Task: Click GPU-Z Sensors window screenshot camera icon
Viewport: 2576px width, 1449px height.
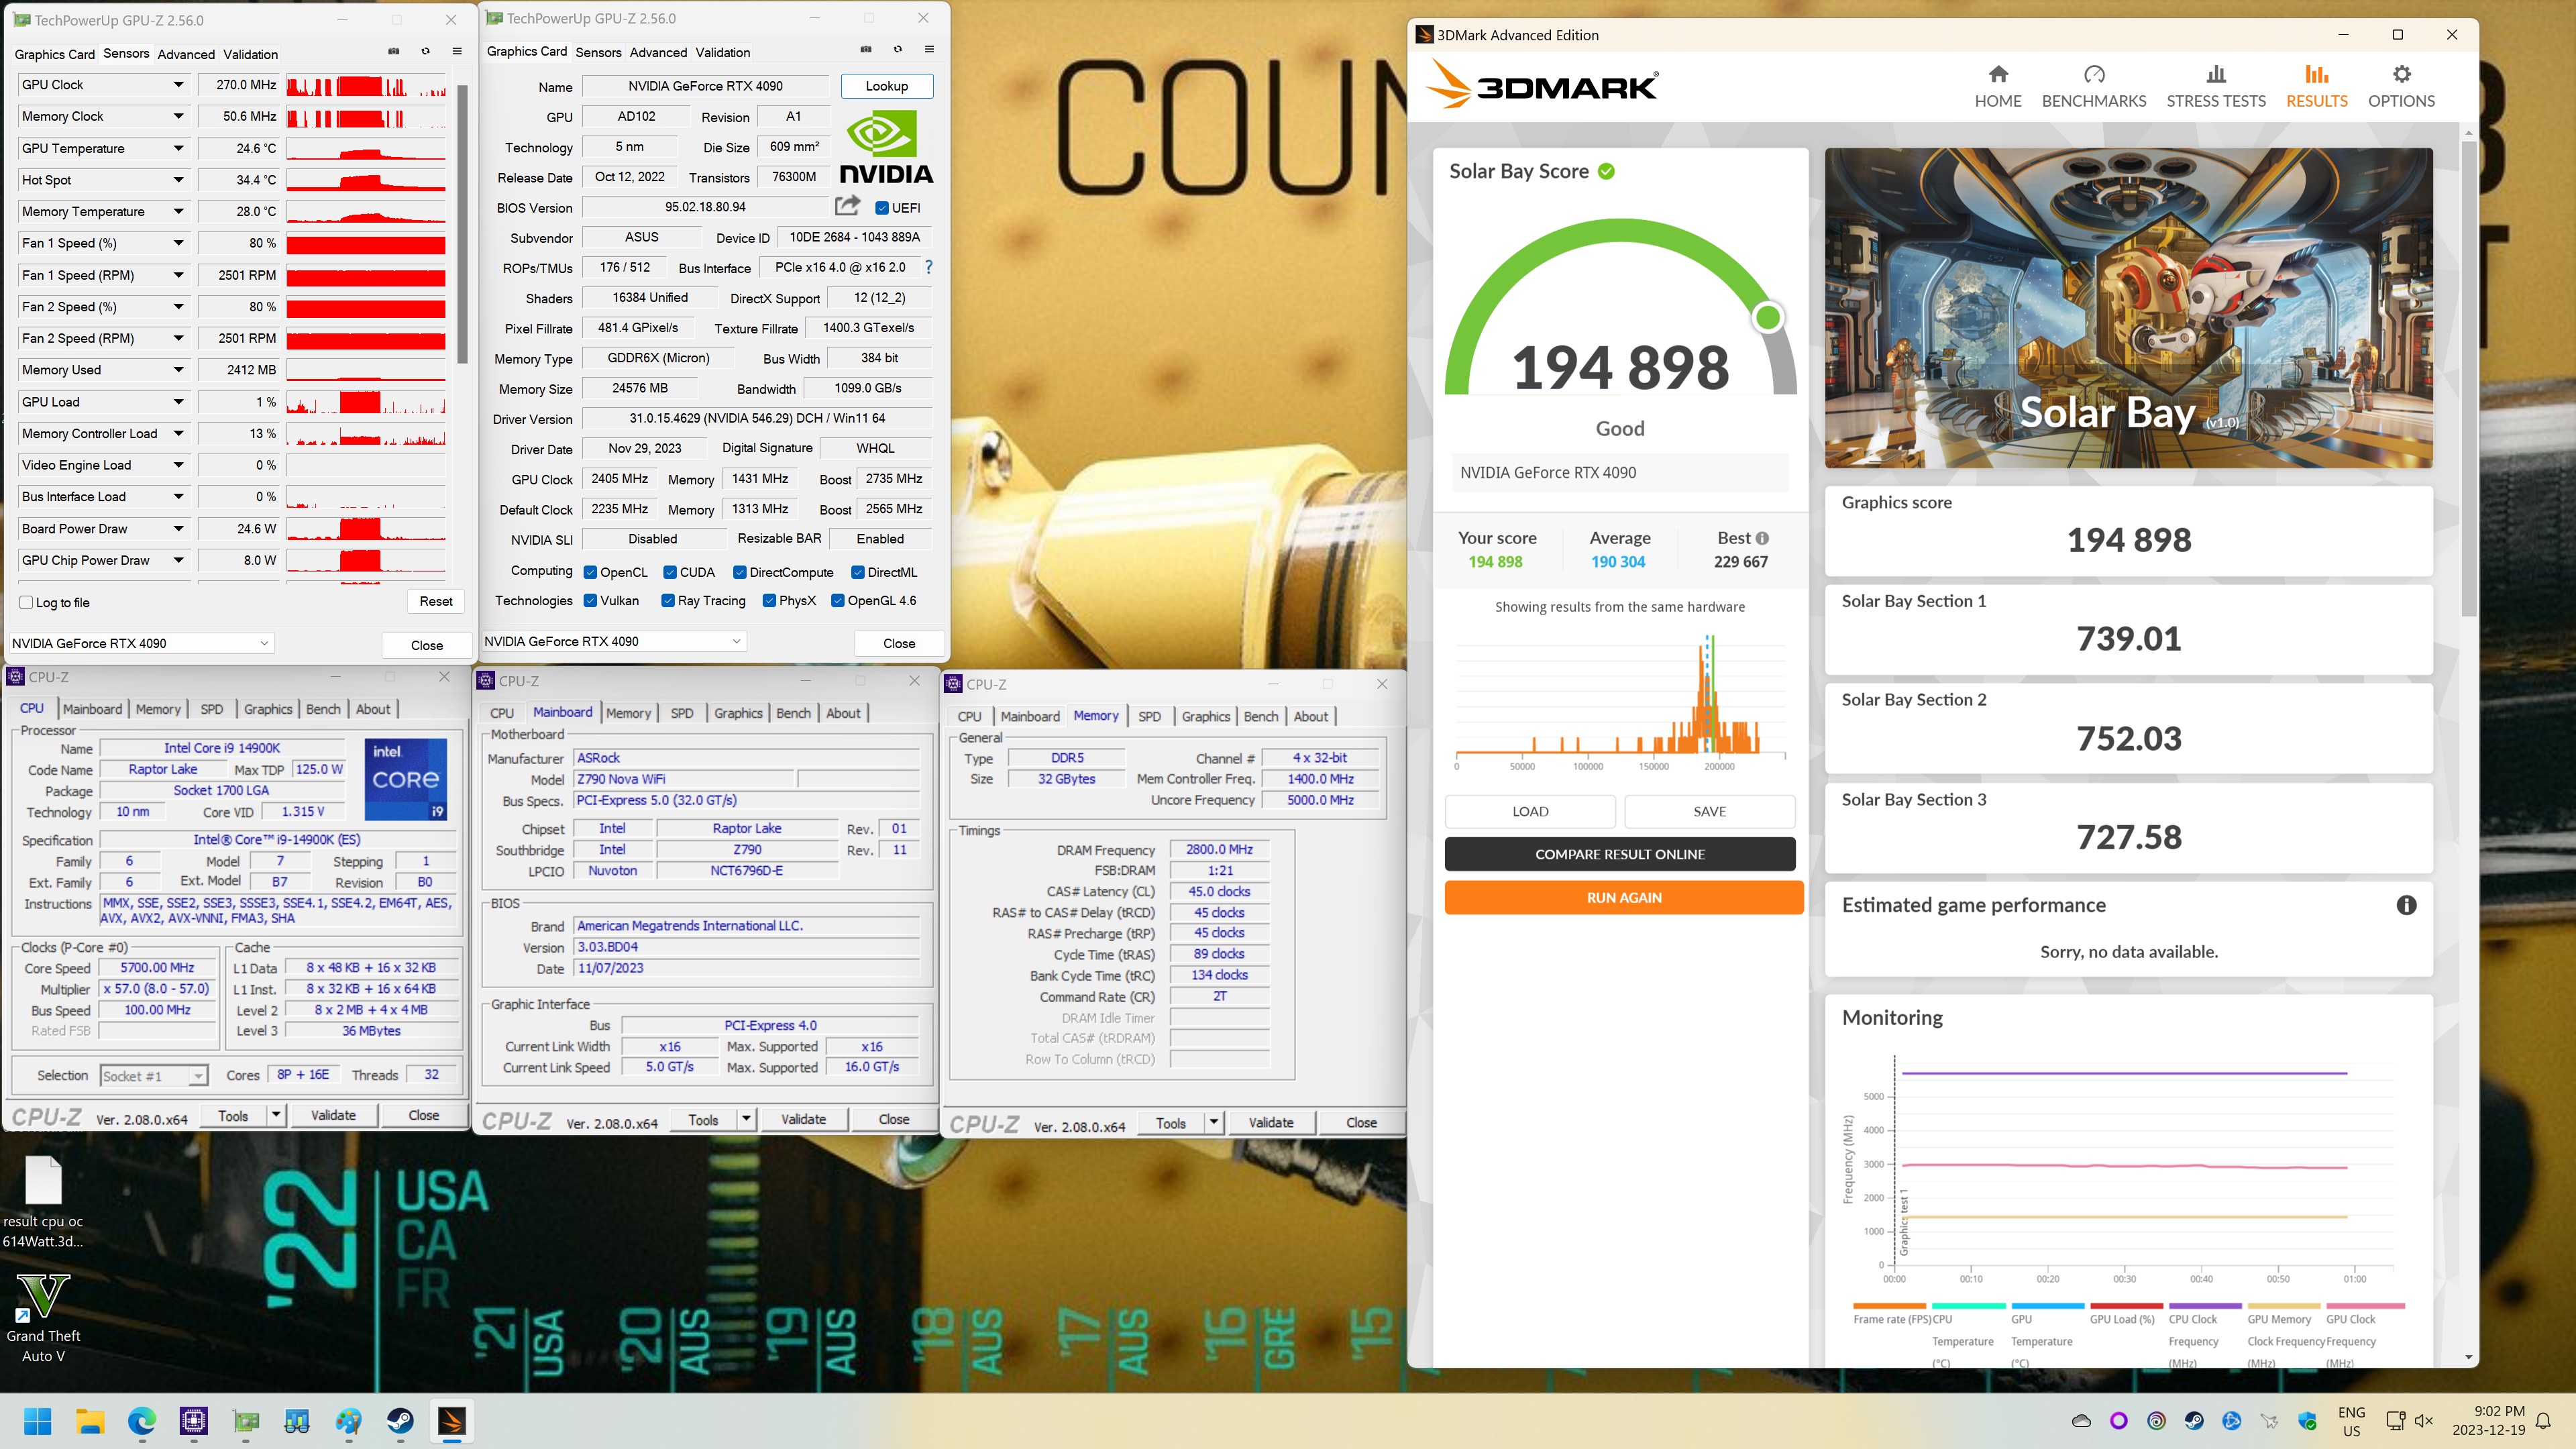Action: click(393, 51)
